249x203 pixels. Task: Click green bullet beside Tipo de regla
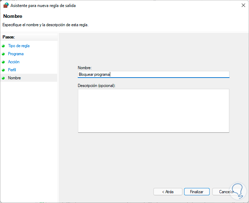pyautogui.click(x=3, y=46)
